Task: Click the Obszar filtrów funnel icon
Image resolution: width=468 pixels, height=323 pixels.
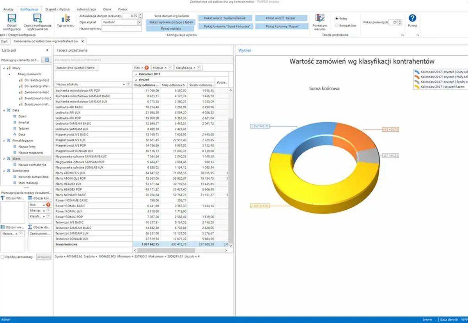Action: click(3, 199)
